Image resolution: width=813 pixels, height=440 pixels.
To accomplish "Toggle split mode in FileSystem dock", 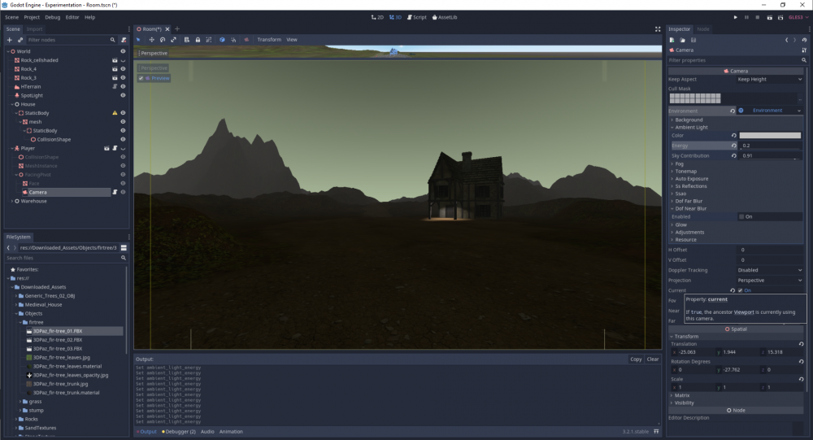I will [x=124, y=247].
